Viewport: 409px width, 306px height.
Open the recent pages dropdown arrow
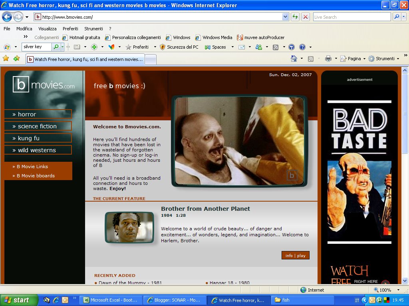27,17
